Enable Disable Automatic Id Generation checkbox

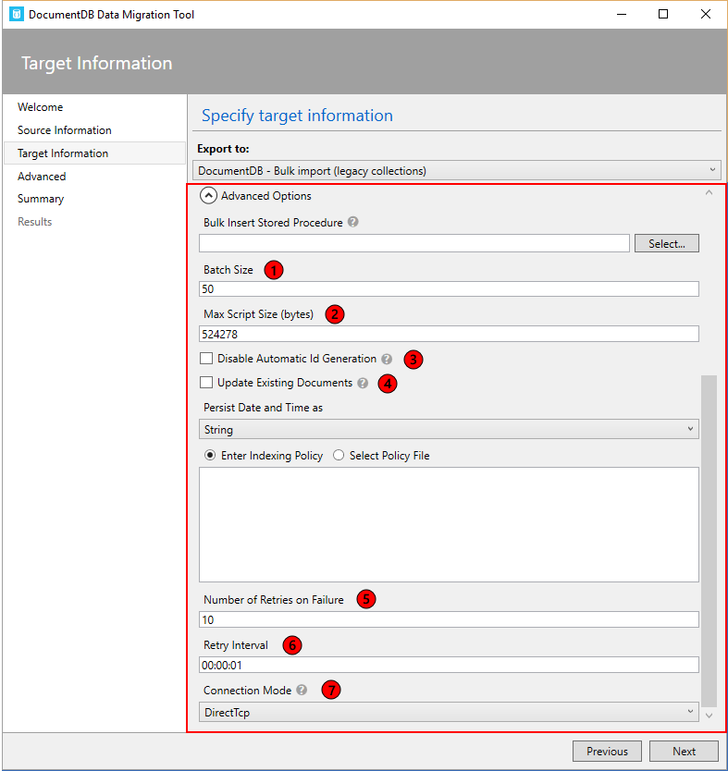[206, 359]
